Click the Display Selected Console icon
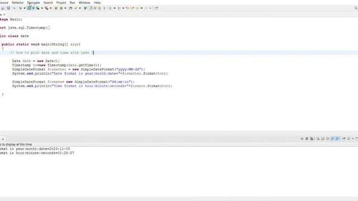The image size is (358, 201). click(x=348, y=138)
